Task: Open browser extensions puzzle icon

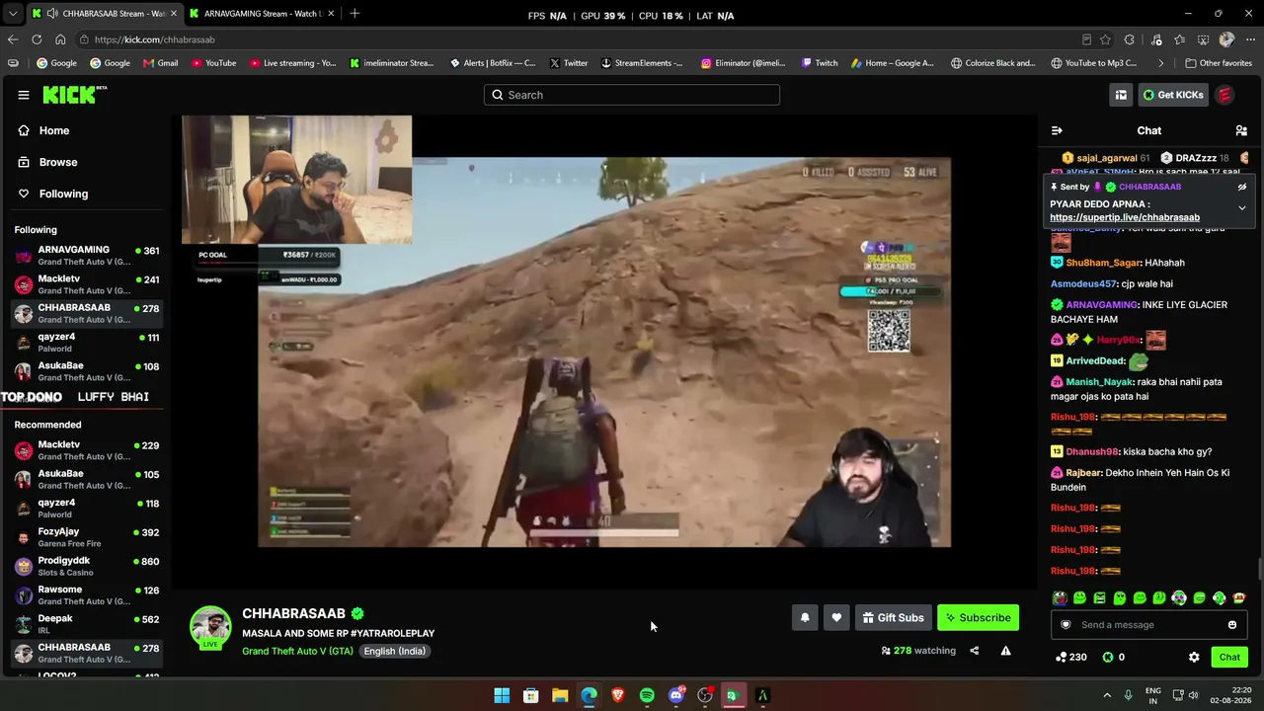Action: coord(1129,39)
